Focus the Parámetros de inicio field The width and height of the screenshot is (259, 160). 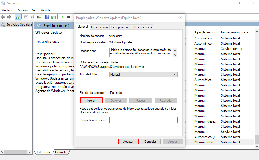(143, 120)
